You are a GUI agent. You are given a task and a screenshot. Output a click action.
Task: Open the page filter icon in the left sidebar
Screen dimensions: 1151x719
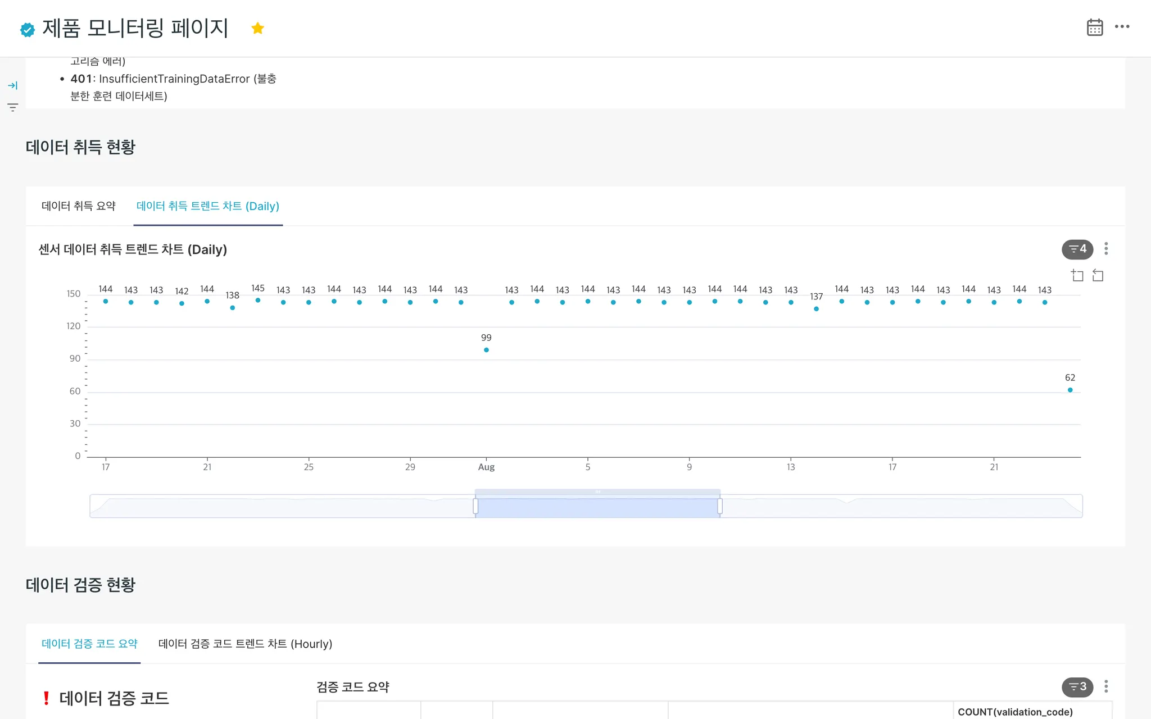pyautogui.click(x=12, y=107)
